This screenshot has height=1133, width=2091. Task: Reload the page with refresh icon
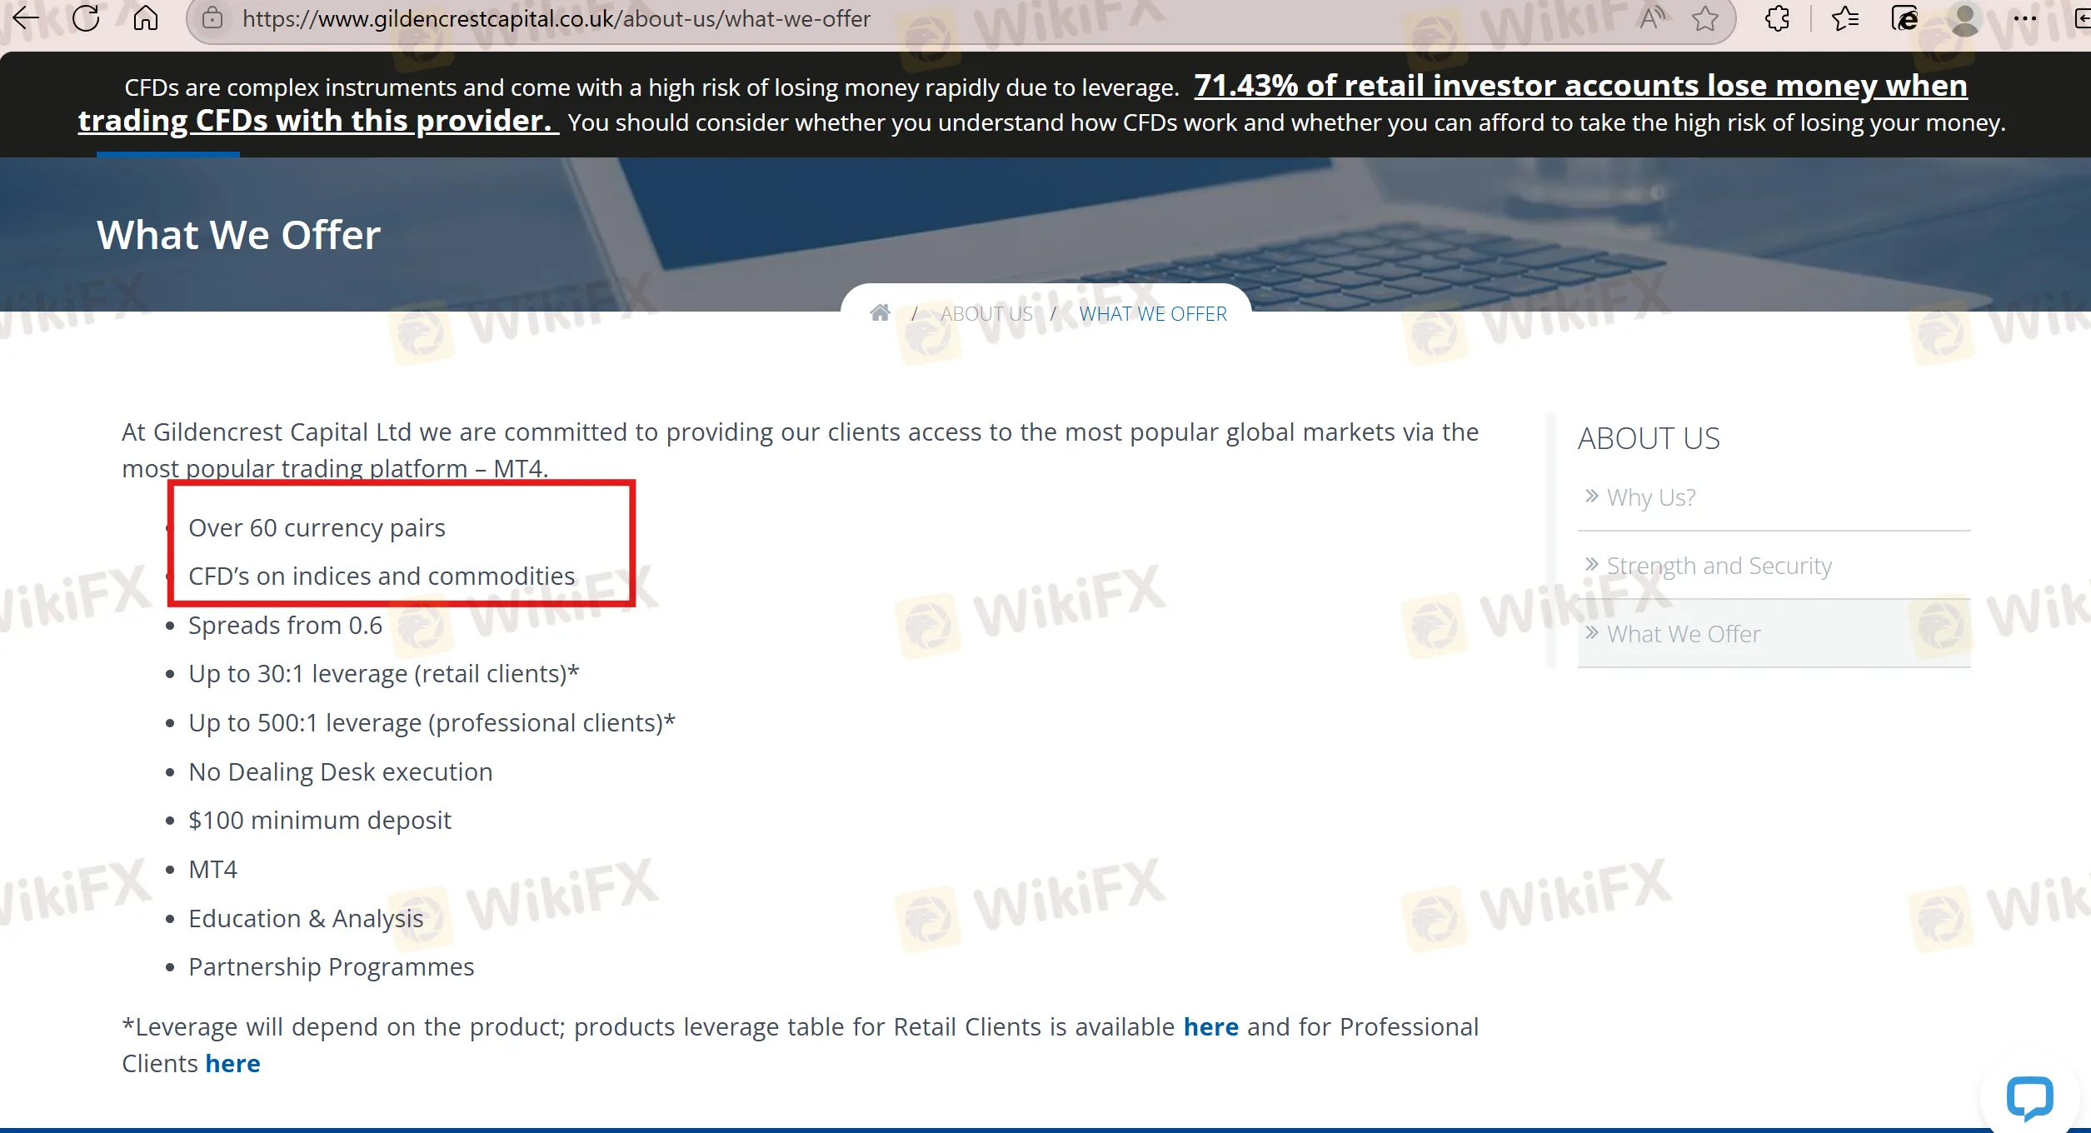86,18
